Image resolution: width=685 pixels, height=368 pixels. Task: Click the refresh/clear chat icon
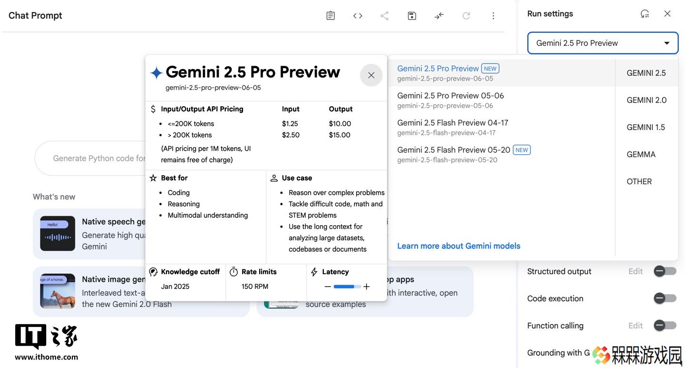(x=466, y=16)
